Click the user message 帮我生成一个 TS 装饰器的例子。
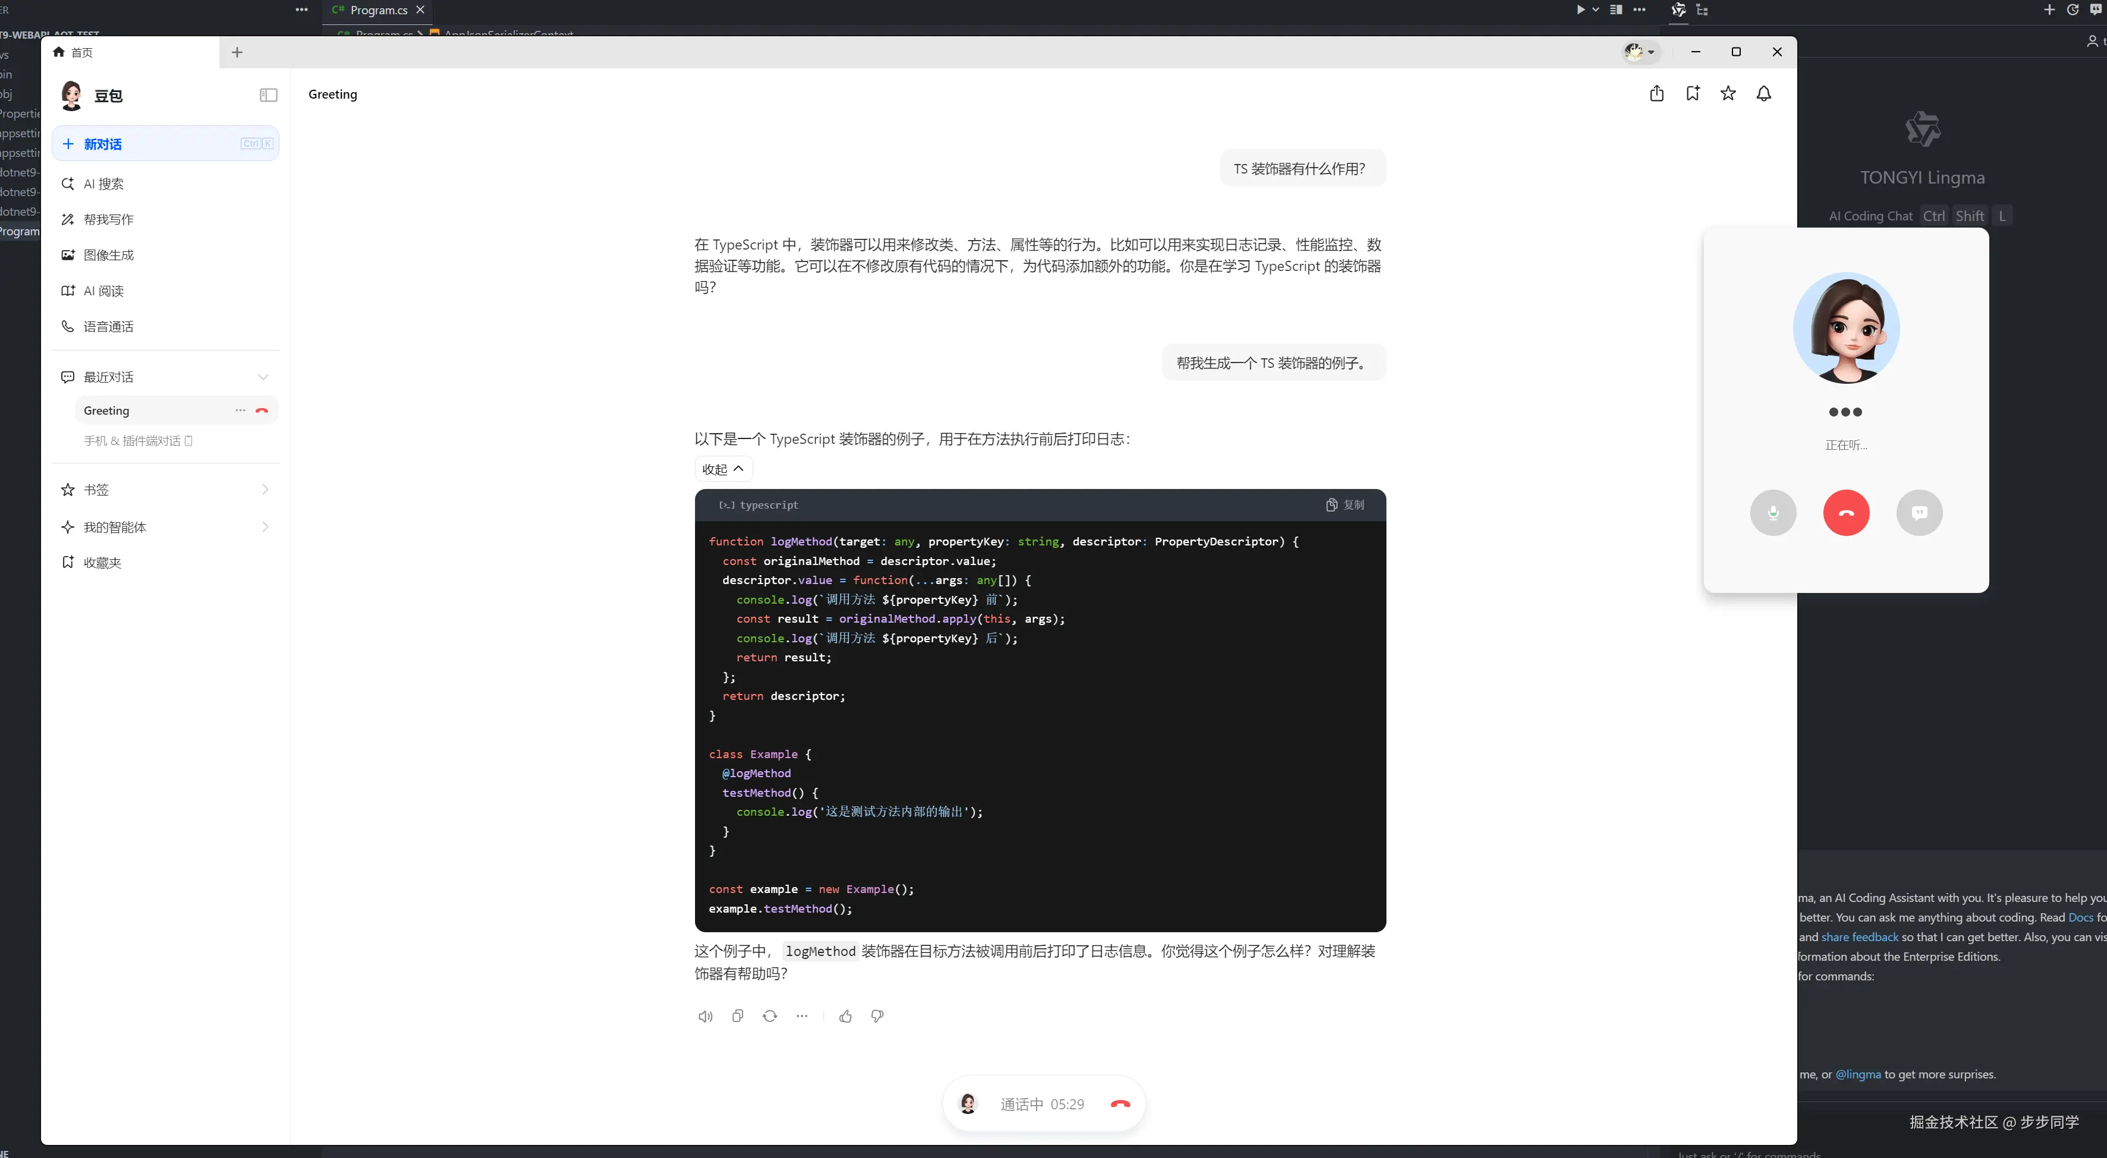The height and width of the screenshot is (1158, 2107). [1273, 363]
